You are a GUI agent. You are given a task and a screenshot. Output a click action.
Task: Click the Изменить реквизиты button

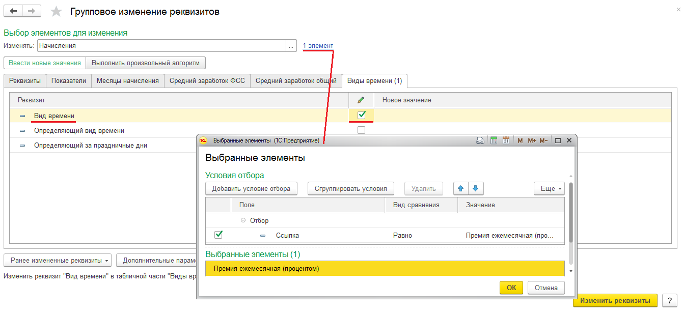615,300
